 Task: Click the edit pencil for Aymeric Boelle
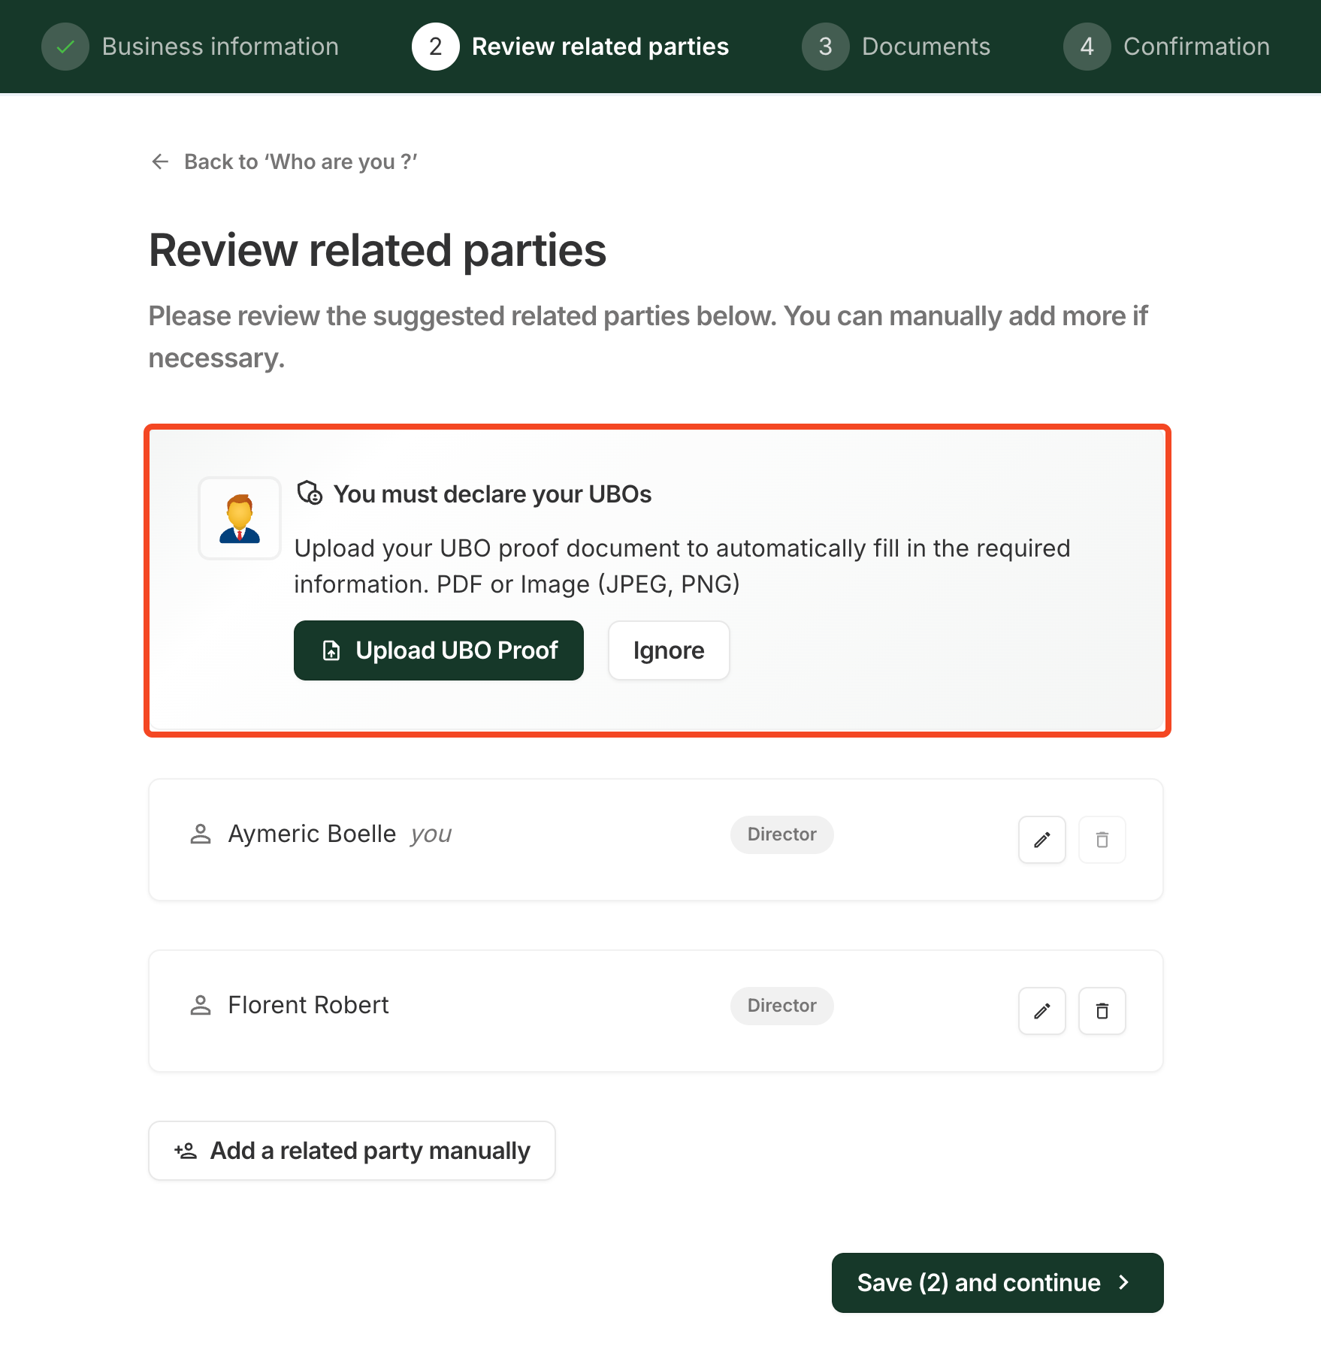point(1041,840)
